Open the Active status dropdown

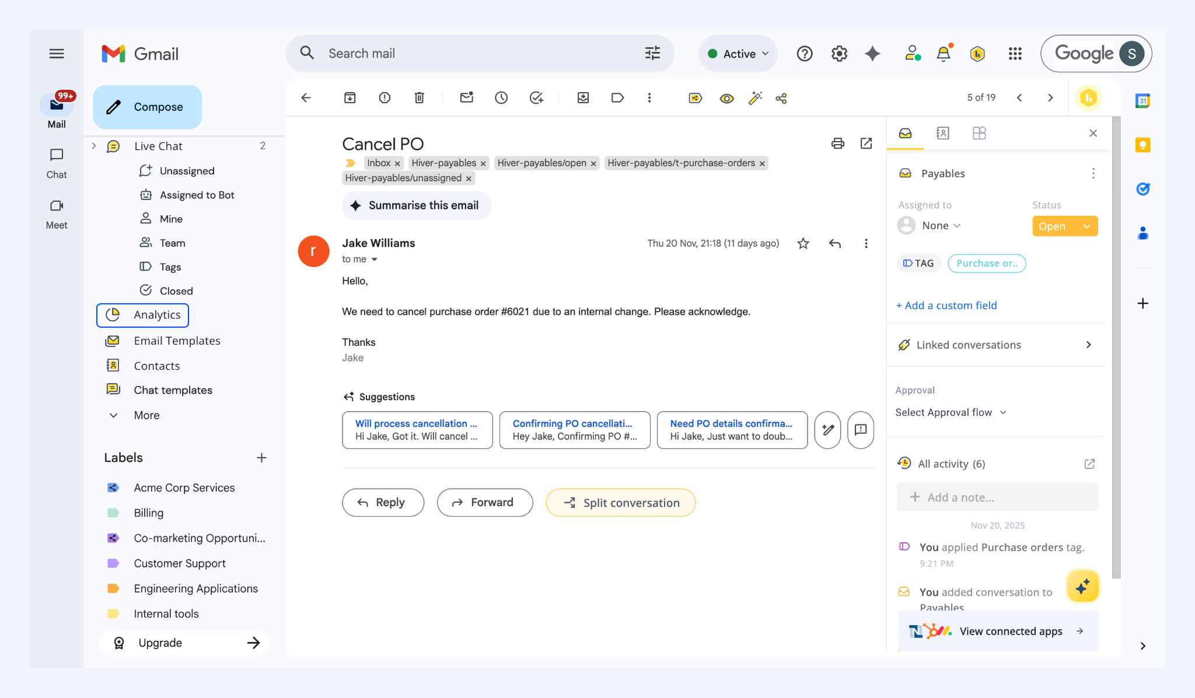pos(738,54)
